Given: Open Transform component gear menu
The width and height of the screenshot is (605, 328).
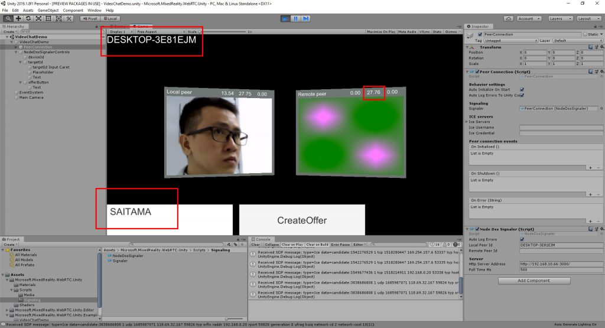Looking at the screenshot, I should [602, 47].
